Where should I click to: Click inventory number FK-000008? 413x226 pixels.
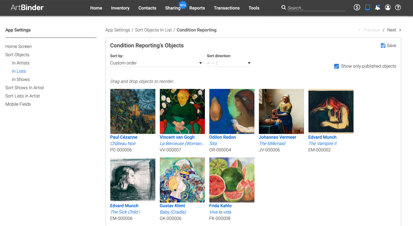[x=220, y=218]
